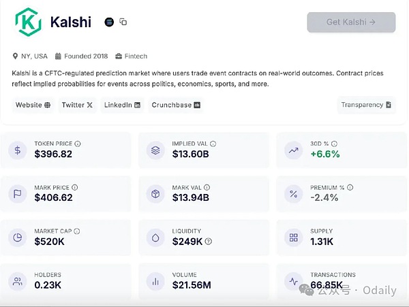Click the Implied Val info icon

tap(213, 144)
